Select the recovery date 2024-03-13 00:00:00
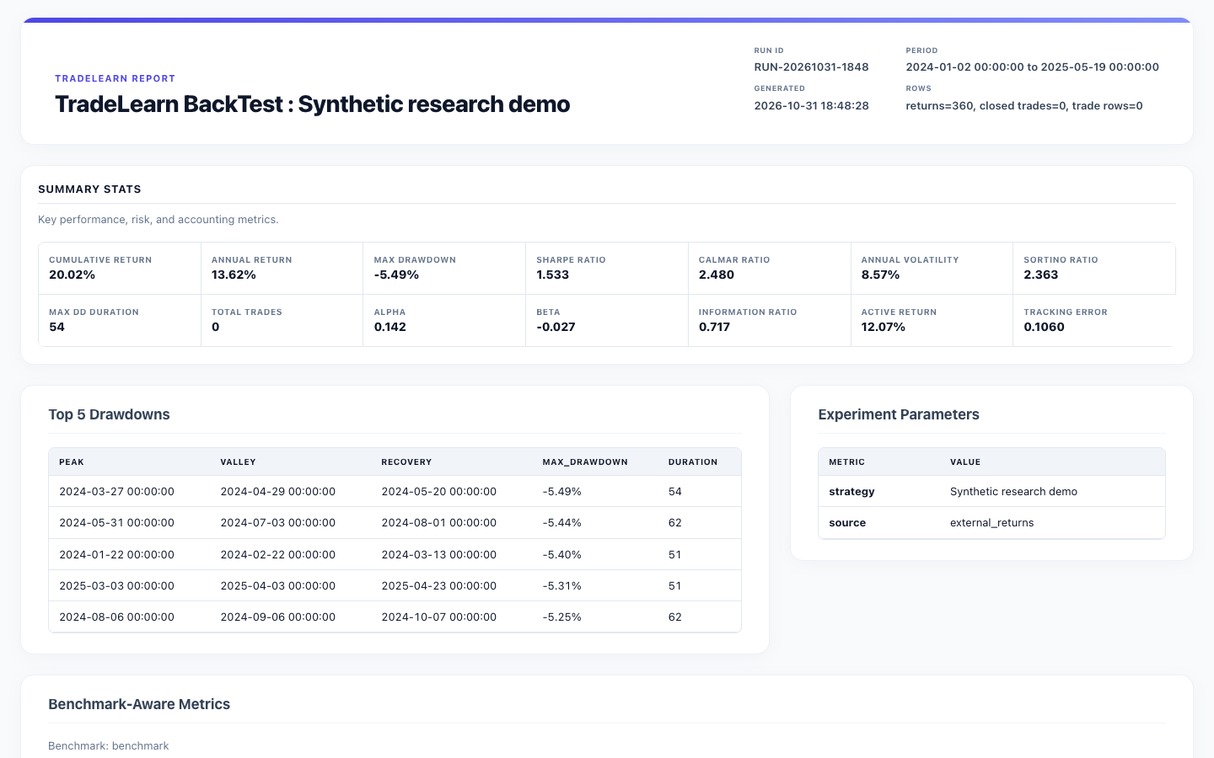The image size is (1214, 758). tap(439, 555)
